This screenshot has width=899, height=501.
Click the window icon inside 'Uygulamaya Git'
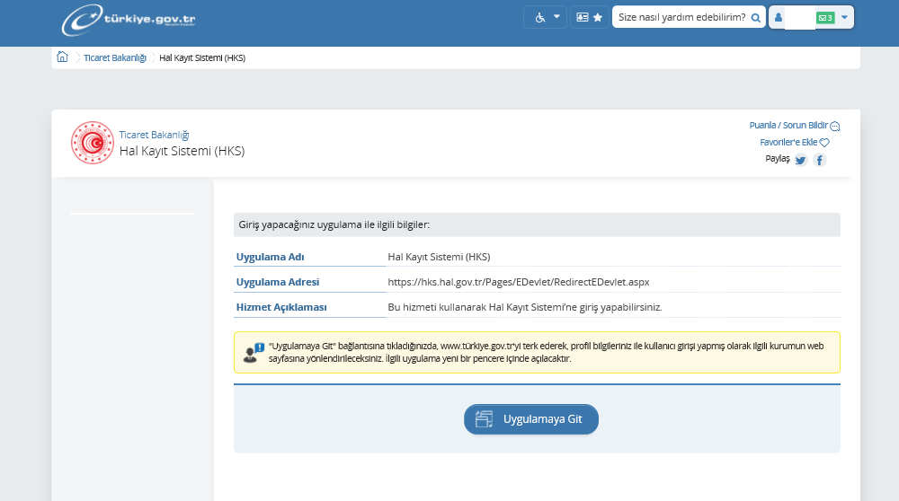484,419
